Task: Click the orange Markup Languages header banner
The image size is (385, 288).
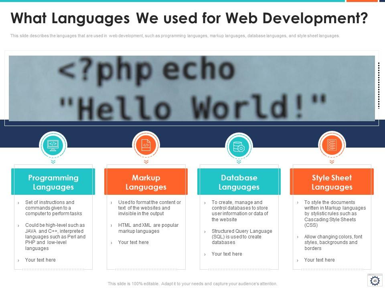Action: click(146, 181)
